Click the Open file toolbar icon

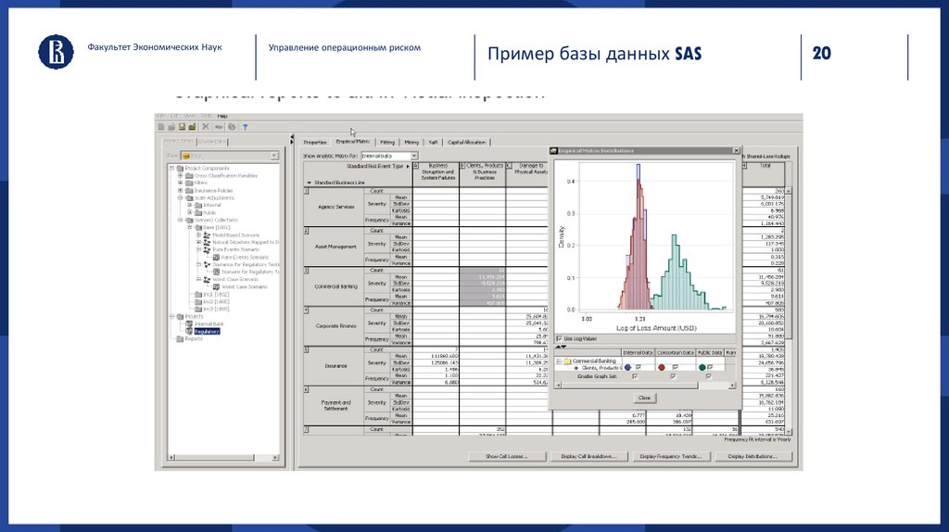coord(171,127)
